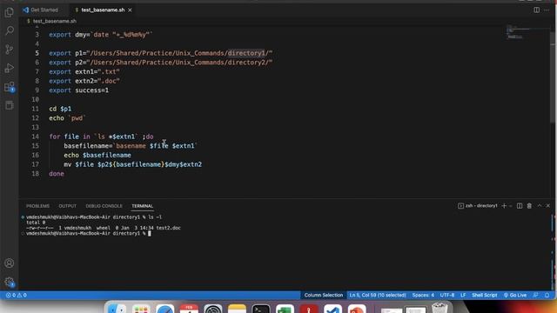Open Notes from the Dock
Viewport: 557px width, 313px height.
coord(237,310)
